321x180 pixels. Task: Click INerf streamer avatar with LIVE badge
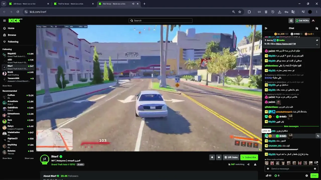44,159
